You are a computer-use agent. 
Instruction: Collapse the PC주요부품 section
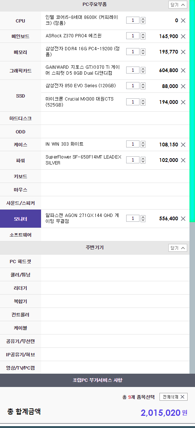[178, 5]
